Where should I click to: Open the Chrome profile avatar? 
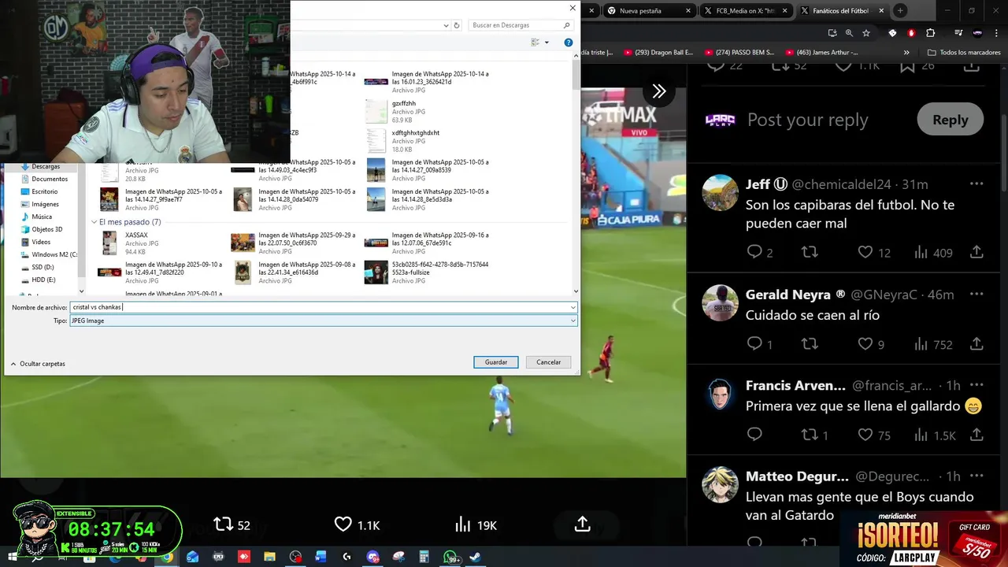point(977,33)
